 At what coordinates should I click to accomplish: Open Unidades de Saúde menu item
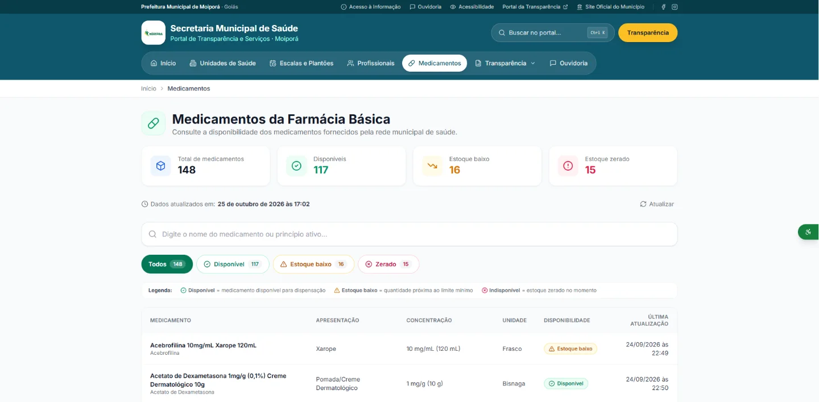[x=222, y=63]
